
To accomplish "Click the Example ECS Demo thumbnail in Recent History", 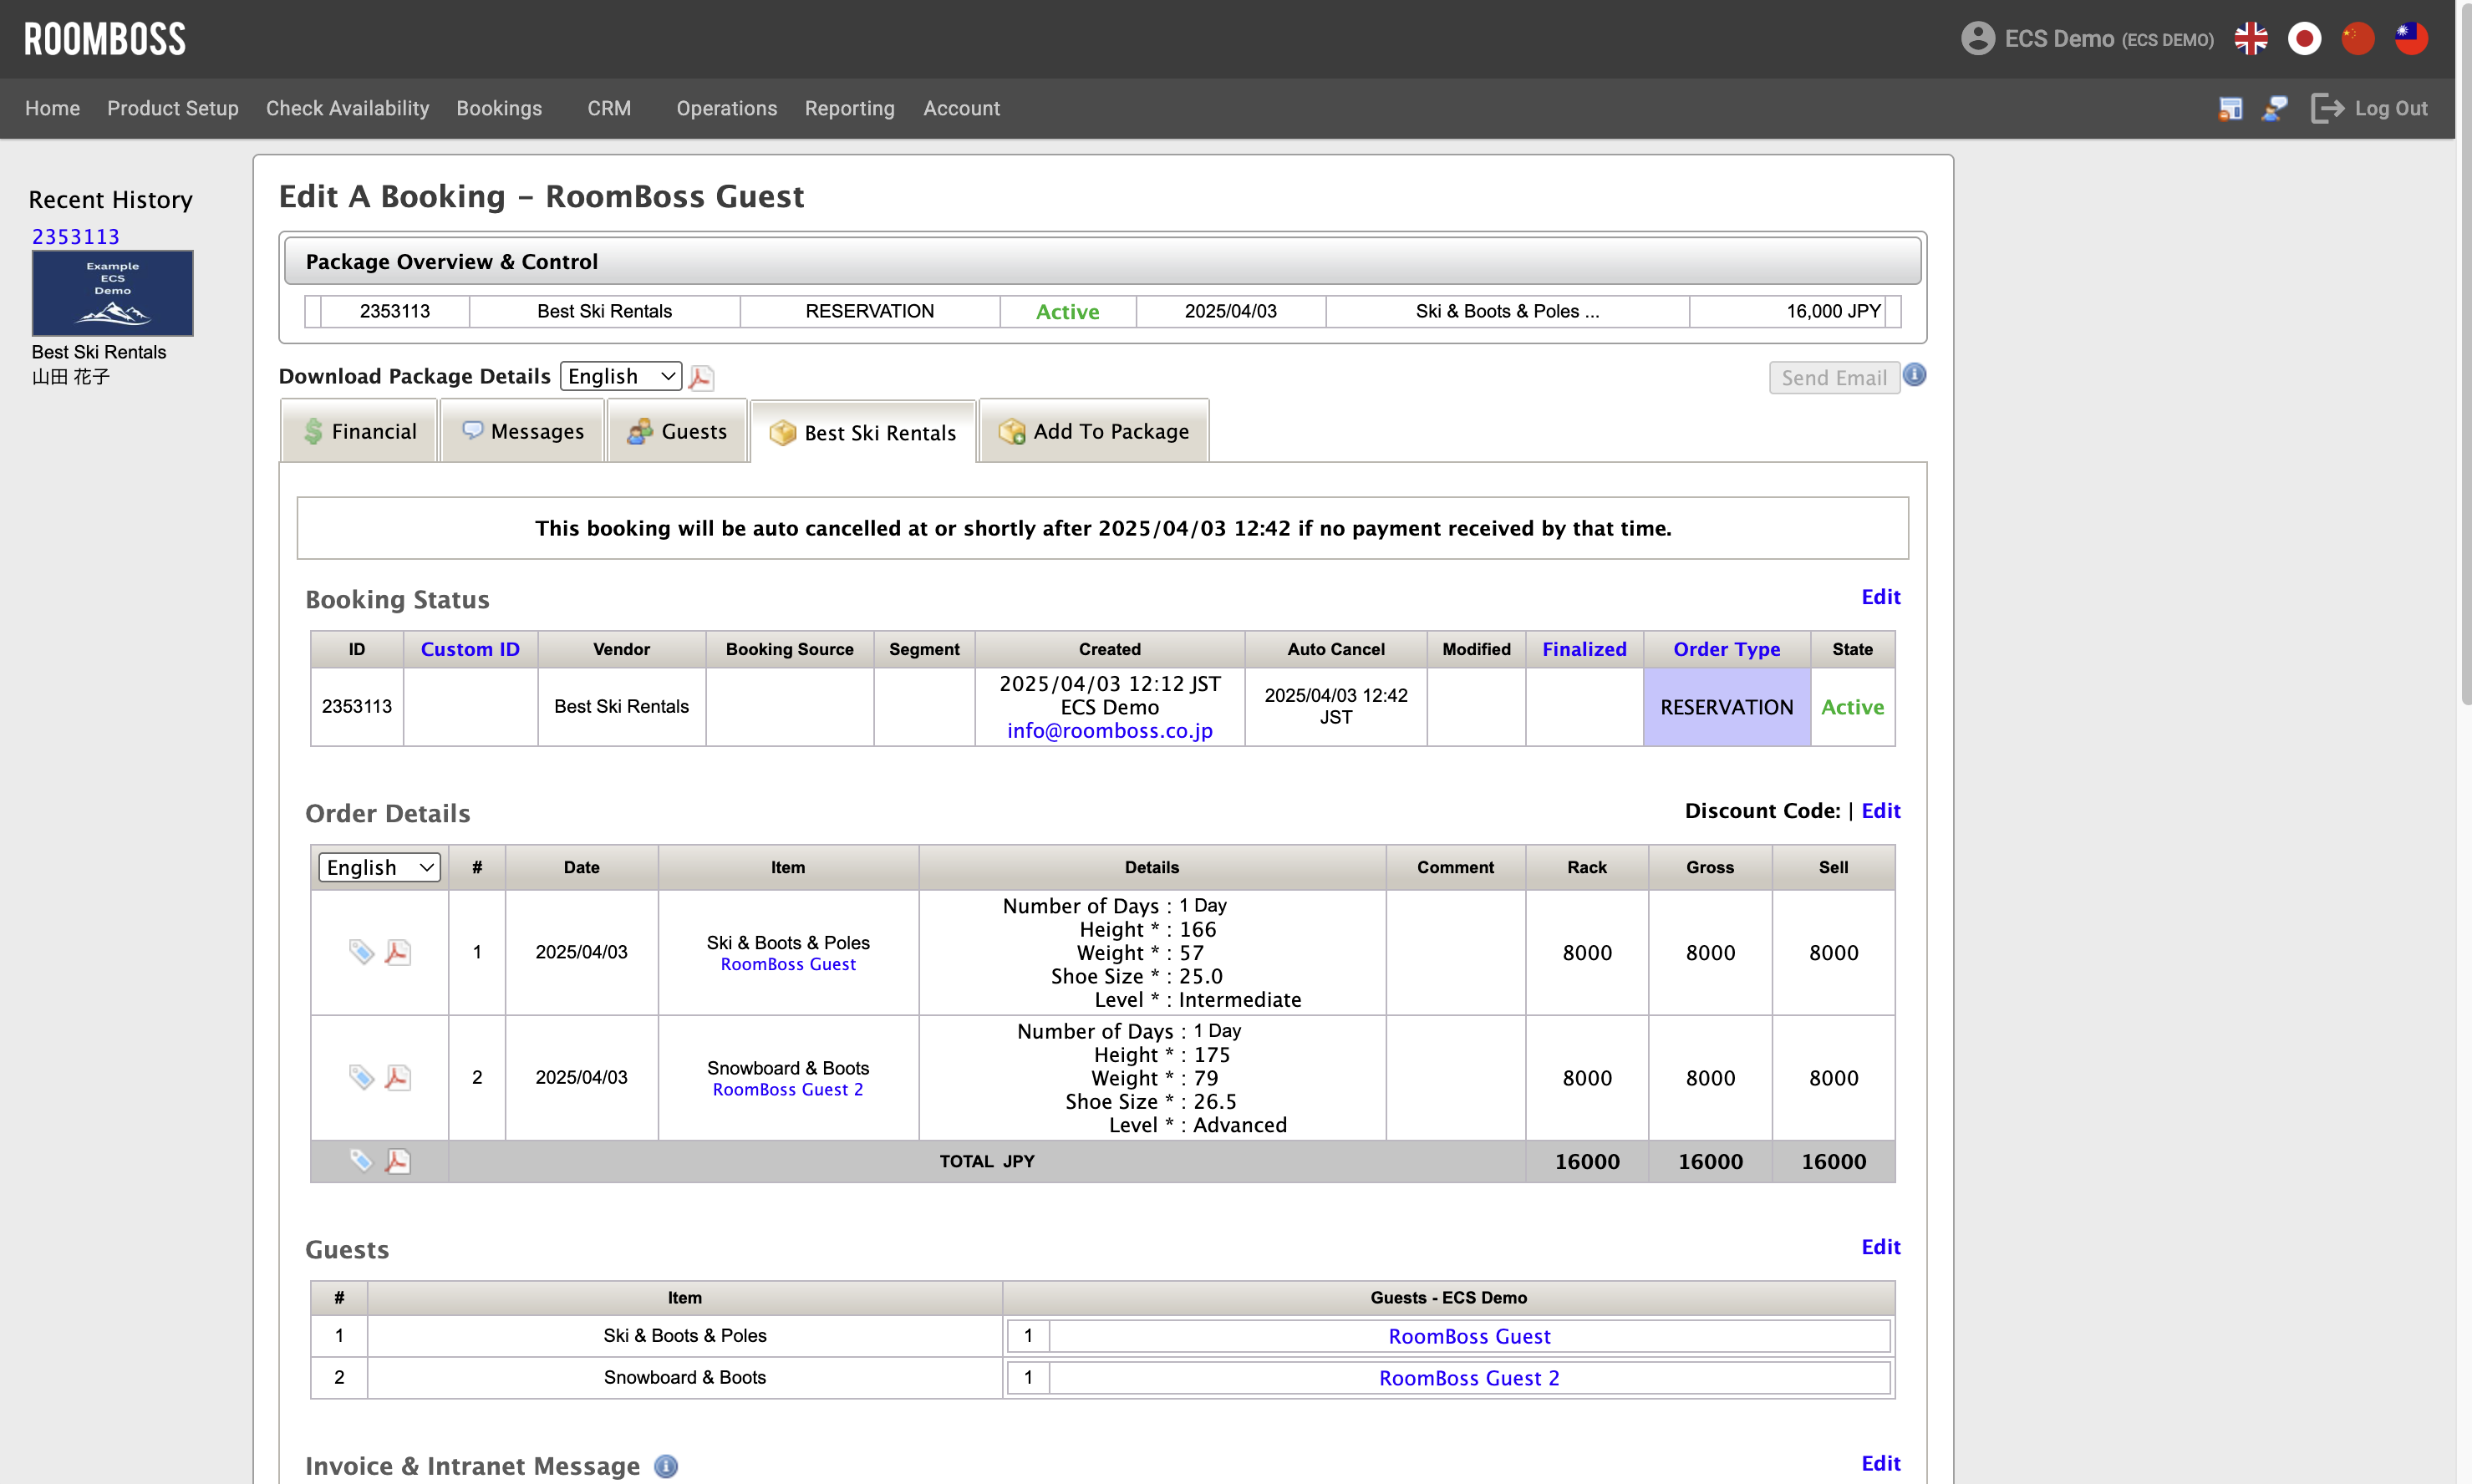I will 113,293.
